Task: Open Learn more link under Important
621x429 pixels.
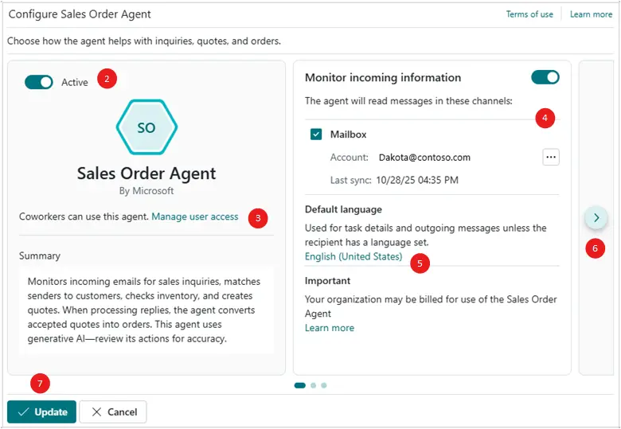Action: point(330,328)
